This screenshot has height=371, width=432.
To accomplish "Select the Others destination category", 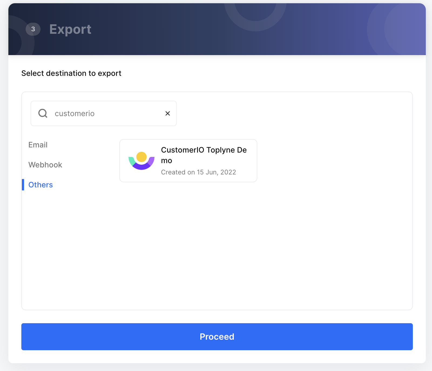I will pos(40,185).
